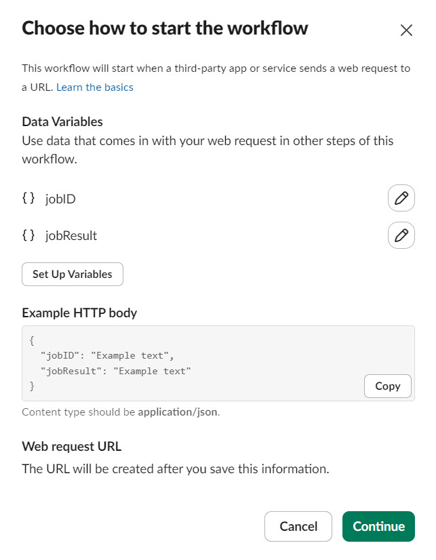Click the application/json content type note
The width and height of the screenshot is (436, 560).
coord(121,412)
